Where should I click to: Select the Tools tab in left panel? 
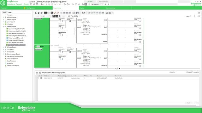10,12
